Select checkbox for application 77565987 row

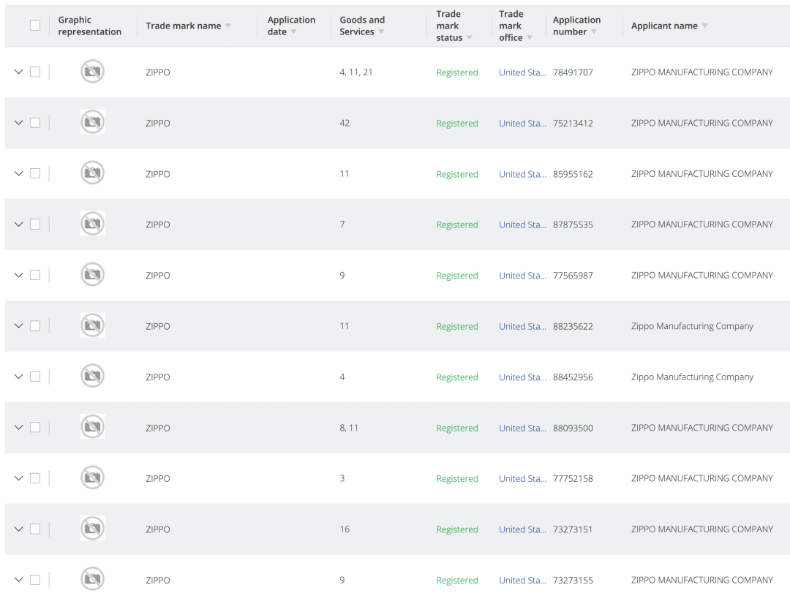tap(35, 275)
